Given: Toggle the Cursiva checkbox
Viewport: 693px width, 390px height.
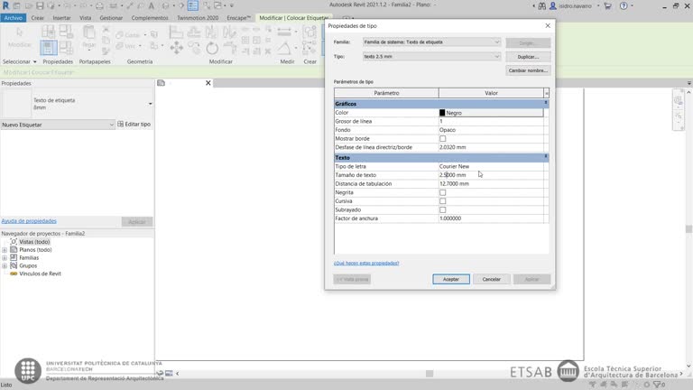Looking at the screenshot, I should point(442,201).
